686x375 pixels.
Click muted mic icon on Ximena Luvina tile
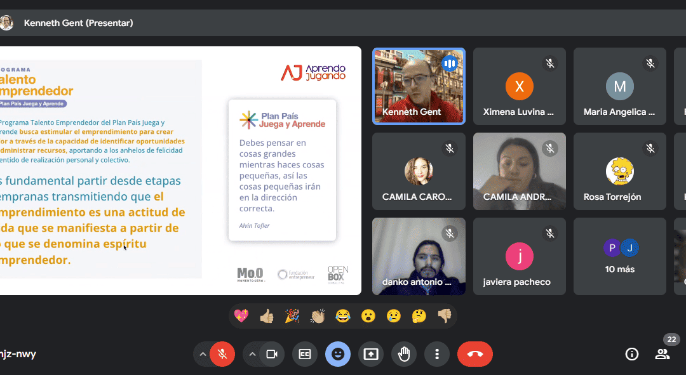550,64
